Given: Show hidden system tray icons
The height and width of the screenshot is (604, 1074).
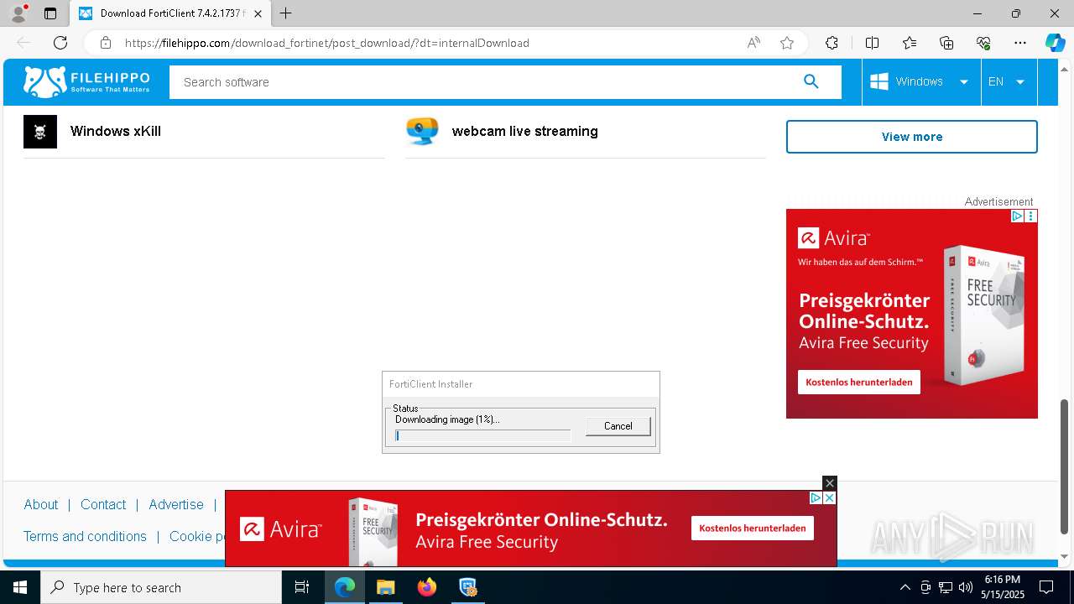Looking at the screenshot, I should [x=905, y=587].
